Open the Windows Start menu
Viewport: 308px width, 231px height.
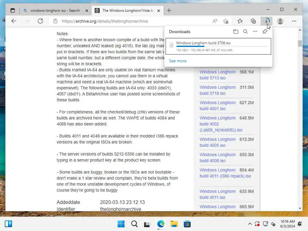(121, 224)
